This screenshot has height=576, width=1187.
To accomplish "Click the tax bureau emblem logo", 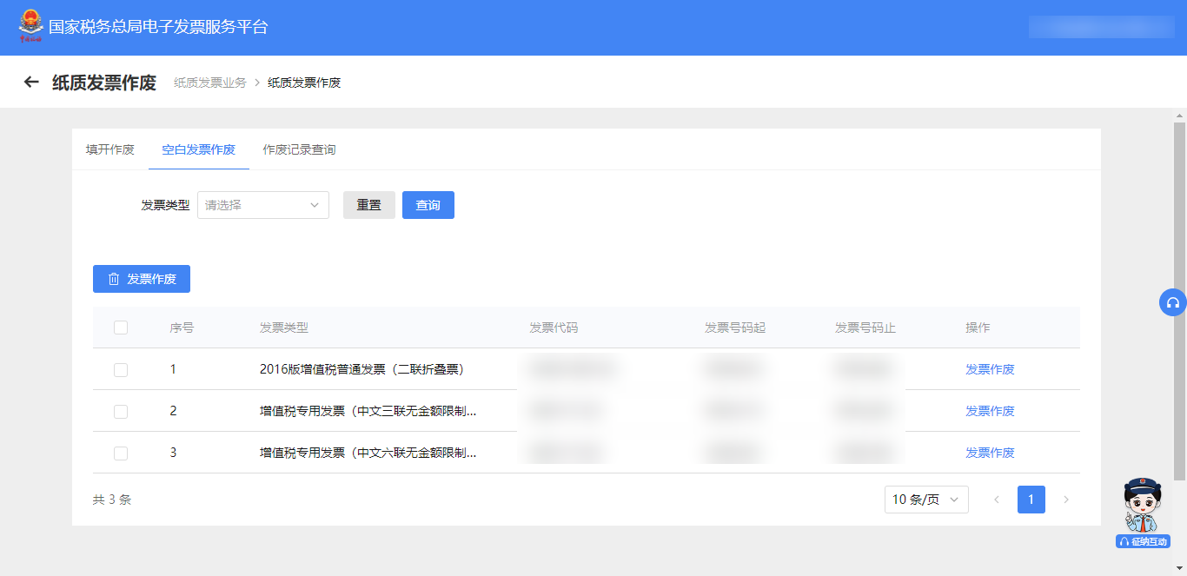I will click(30, 26).
